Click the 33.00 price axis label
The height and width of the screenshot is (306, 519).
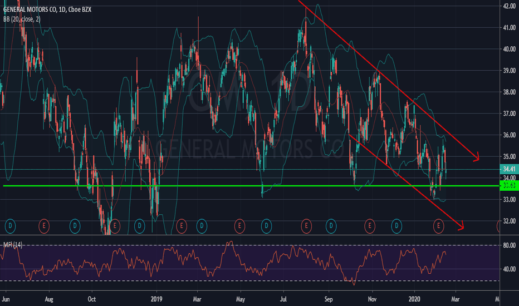click(x=509, y=200)
